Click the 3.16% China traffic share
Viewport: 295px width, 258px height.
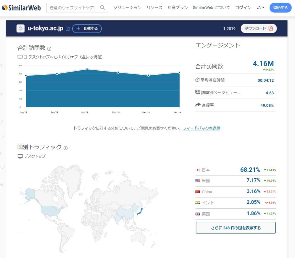tap(254, 191)
